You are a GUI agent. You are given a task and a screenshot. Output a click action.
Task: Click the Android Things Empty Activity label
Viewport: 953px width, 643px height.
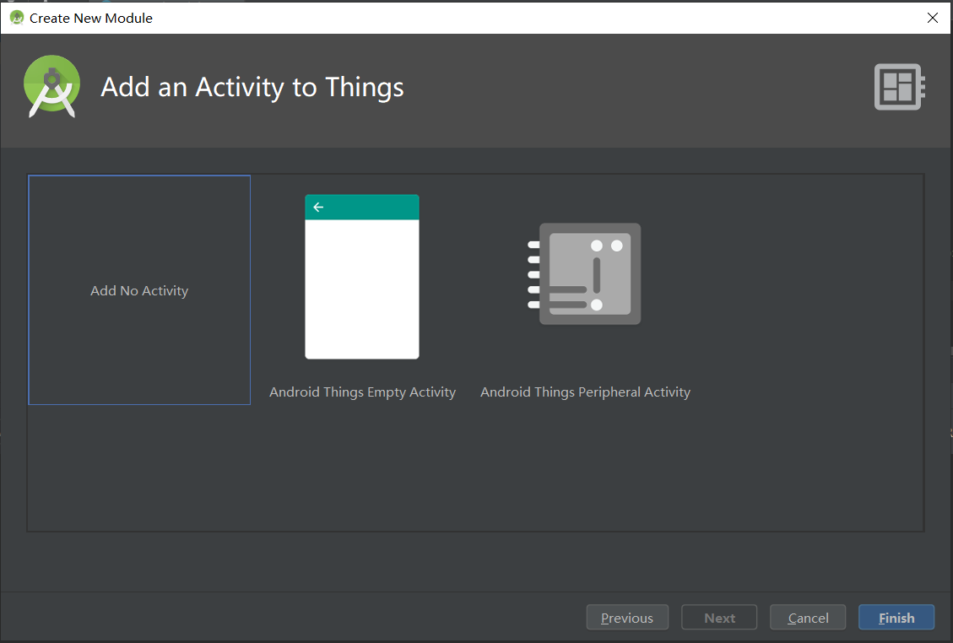[x=362, y=392]
